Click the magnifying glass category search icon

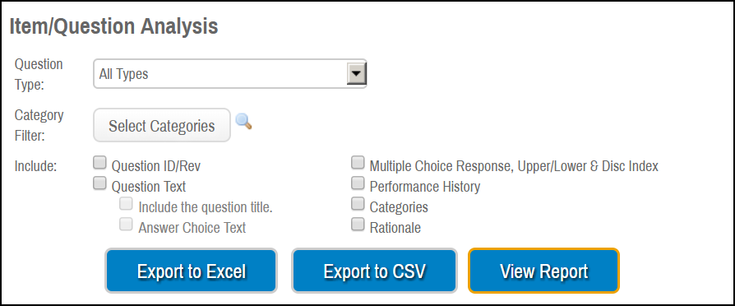[243, 121]
